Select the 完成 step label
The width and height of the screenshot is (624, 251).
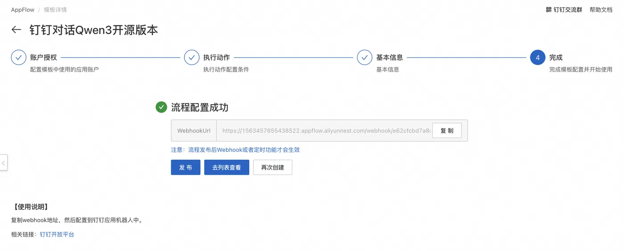(556, 57)
